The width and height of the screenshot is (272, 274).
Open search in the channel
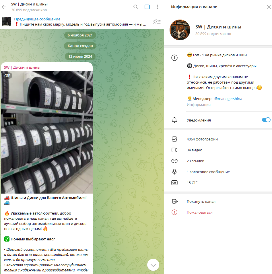[x=136, y=7]
